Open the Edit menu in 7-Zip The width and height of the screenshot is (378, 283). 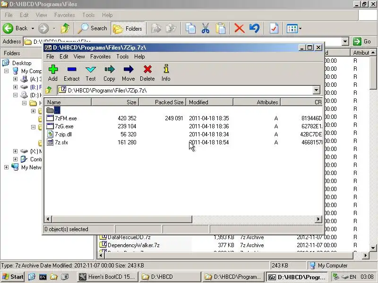click(64, 57)
